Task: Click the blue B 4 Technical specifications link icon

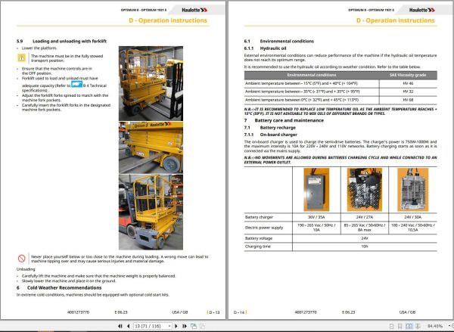Action: [x=76, y=85]
